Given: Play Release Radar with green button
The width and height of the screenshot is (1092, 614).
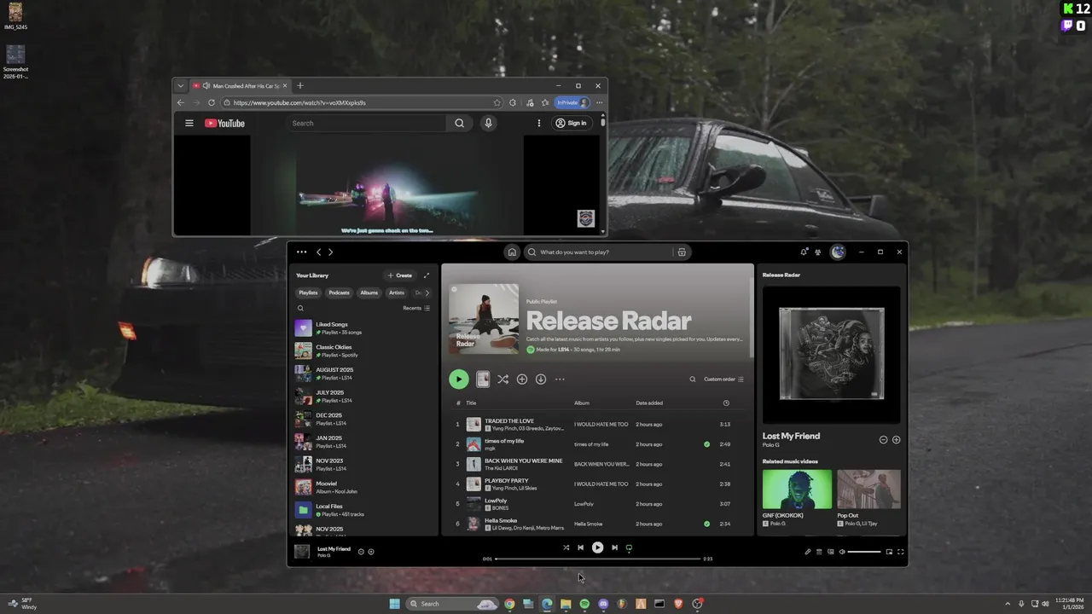Looking at the screenshot, I should pos(459,379).
